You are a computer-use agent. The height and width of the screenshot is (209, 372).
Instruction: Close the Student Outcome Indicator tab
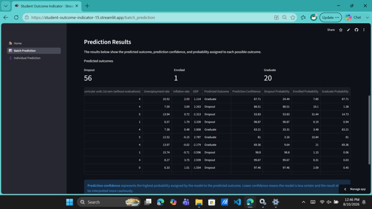click(77, 6)
